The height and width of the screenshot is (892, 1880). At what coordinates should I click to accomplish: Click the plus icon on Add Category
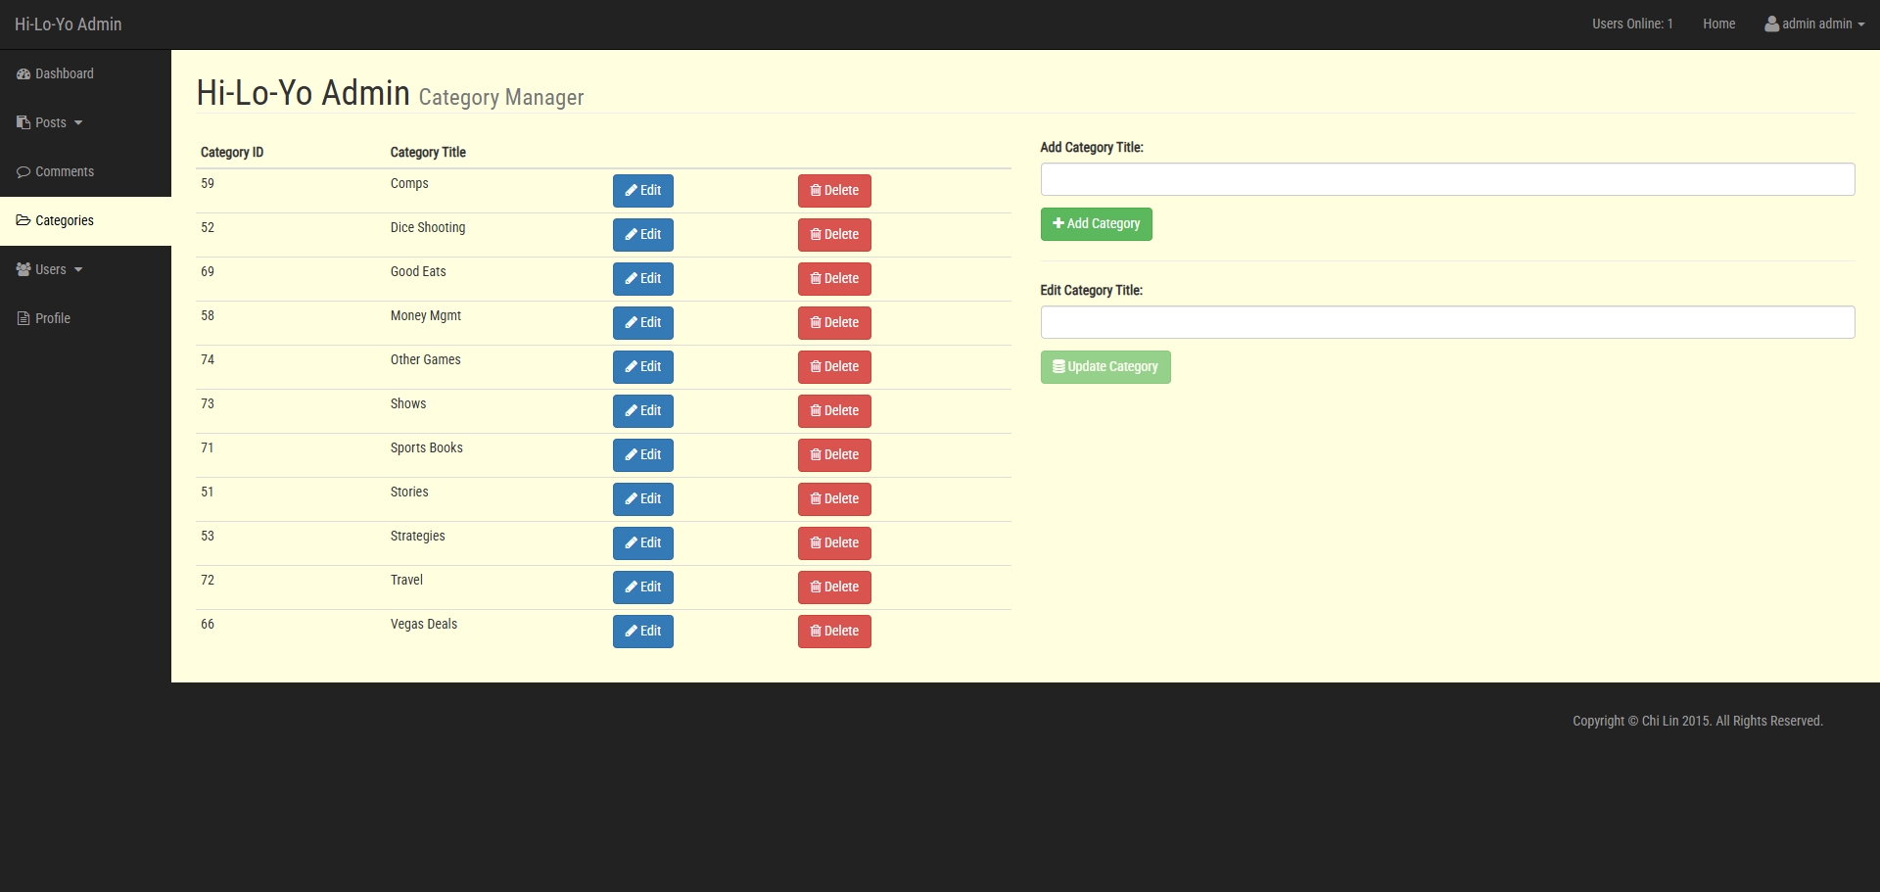point(1058,224)
